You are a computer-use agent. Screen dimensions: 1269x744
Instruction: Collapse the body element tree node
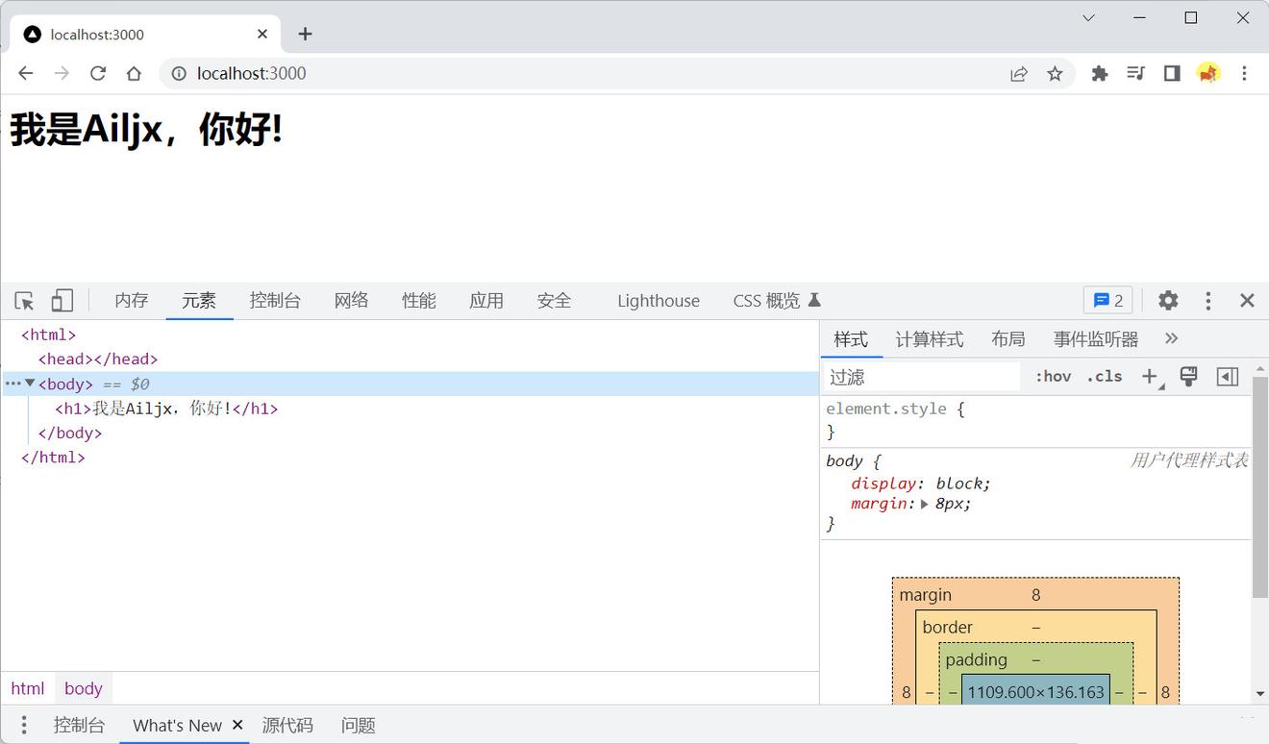[30, 384]
